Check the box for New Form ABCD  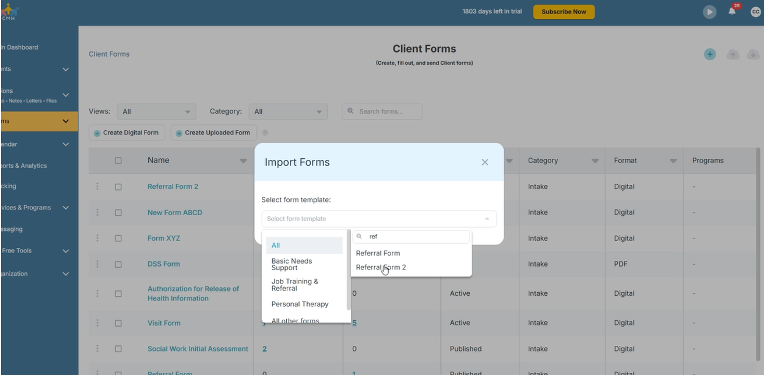coord(118,213)
